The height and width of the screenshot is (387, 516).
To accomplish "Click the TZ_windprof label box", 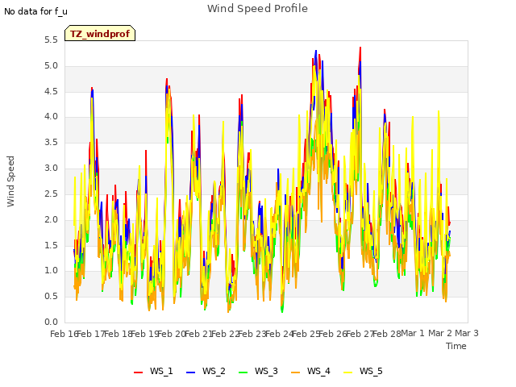I will click(100, 34).
